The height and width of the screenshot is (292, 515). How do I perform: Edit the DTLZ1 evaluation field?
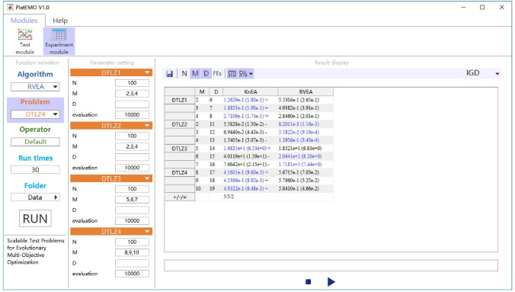pos(132,115)
